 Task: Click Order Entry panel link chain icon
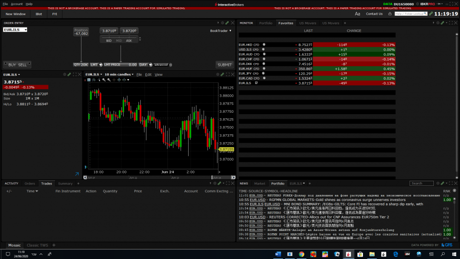(x=227, y=23)
